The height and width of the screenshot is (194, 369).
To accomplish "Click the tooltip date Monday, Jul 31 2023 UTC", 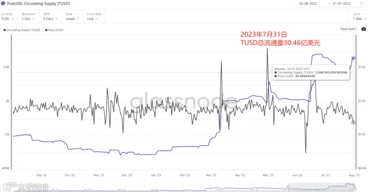I will (x=292, y=69).
